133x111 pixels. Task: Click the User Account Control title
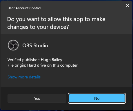pos(24,8)
